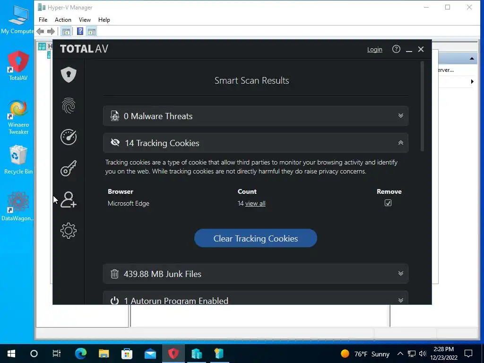Click the power autorun program icon
The width and height of the screenshot is (484, 363).
pyautogui.click(x=114, y=300)
